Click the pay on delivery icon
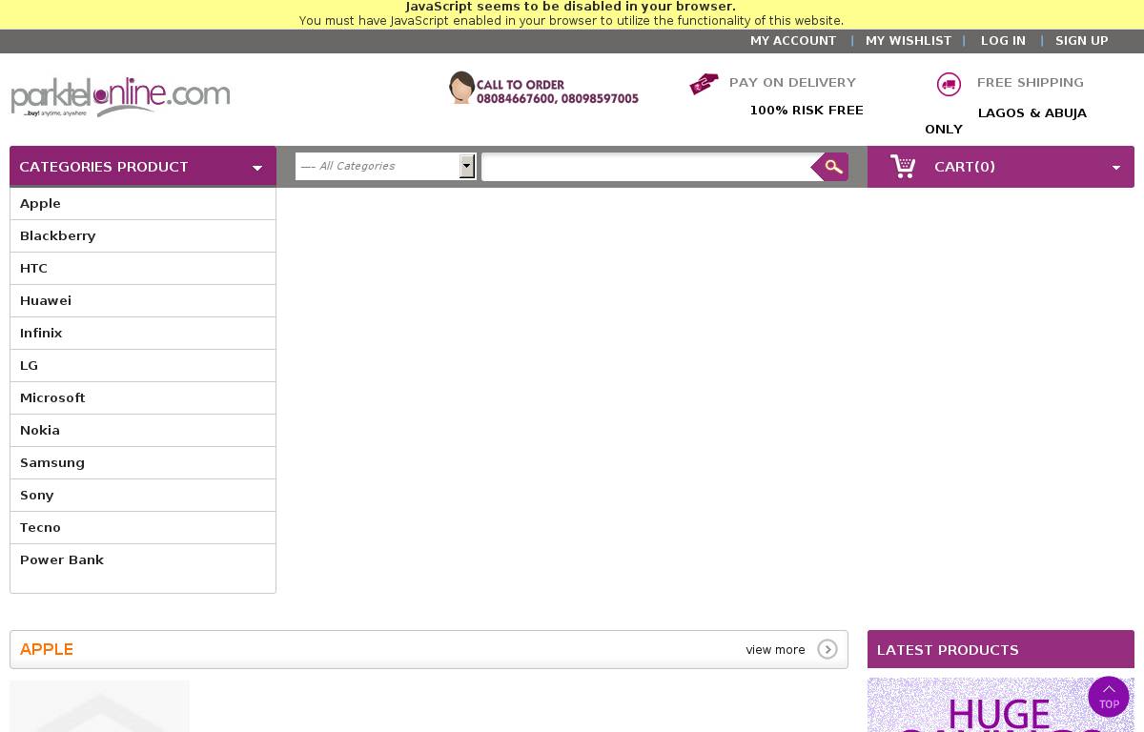Viewport: 1144px width, 732px height. pos(704,84)
